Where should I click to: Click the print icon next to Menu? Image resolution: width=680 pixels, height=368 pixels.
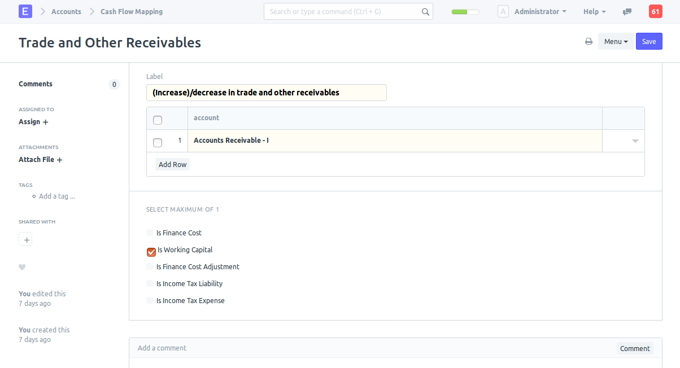tap(589, 41)
